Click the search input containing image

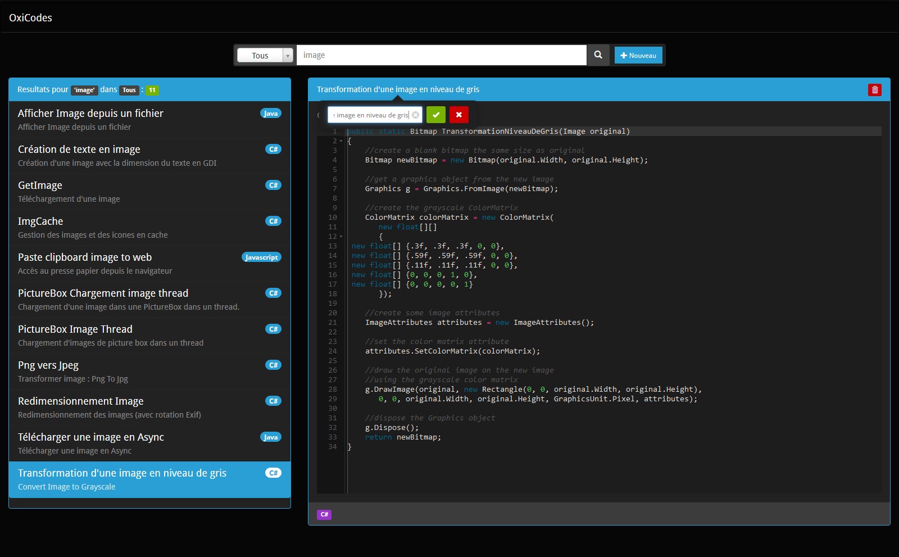click(x=441, y=55)
